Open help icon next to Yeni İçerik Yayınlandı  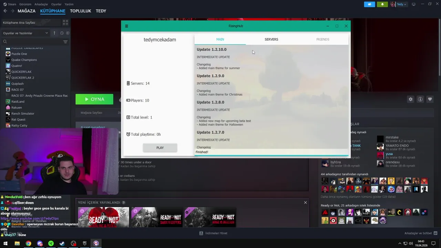(124, 203)
